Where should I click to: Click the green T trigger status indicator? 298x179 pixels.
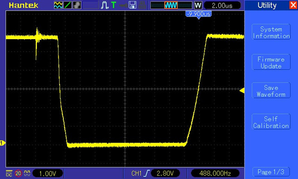114,5
